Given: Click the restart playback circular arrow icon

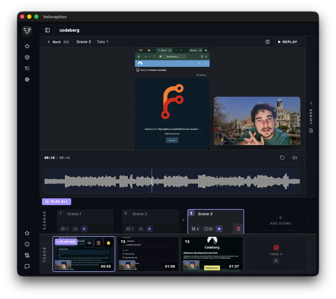Looking at the screenshot, I should pyautogui.click(x=282, y=158).
